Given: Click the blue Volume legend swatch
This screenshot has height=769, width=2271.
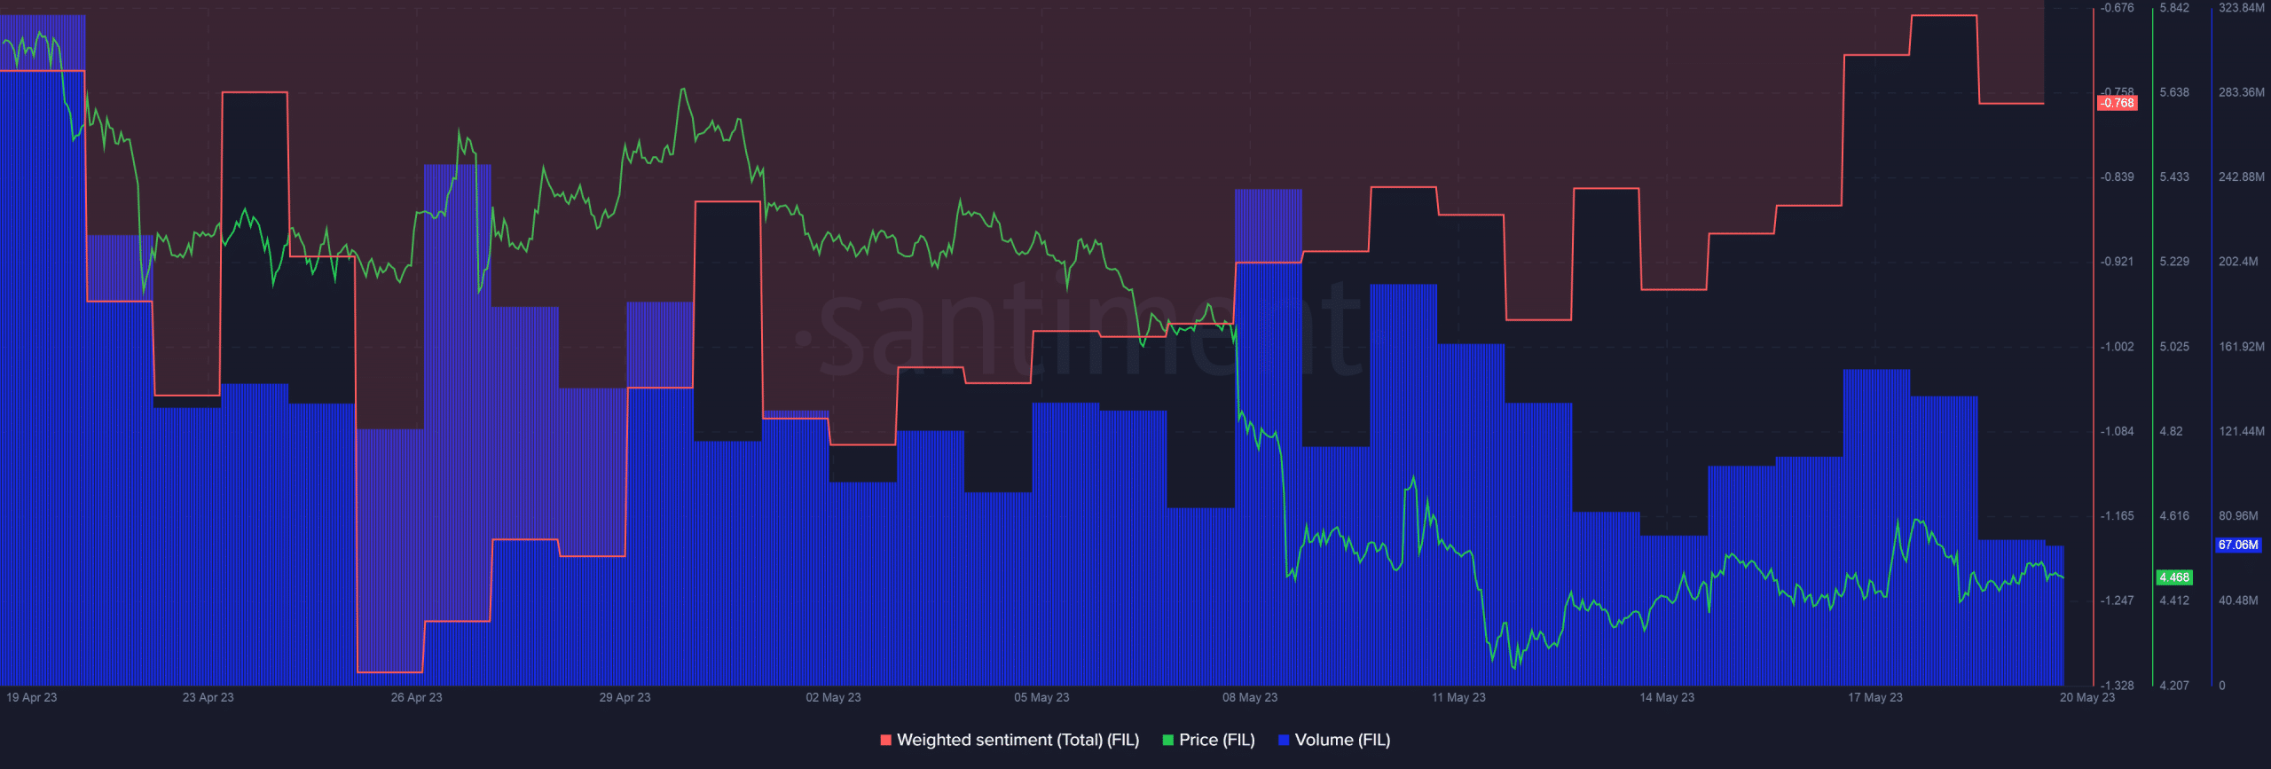Looking at the screenshot, I should pos(1283,740).
